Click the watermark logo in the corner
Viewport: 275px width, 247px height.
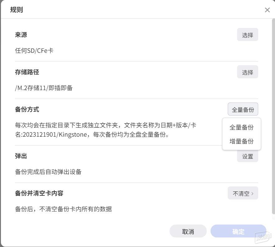coord(263,237)
